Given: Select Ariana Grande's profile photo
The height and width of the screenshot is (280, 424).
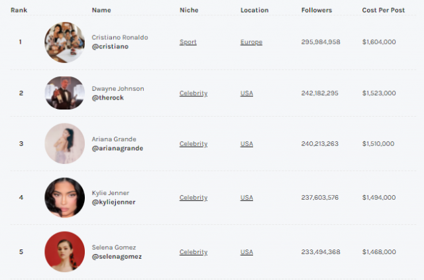Looking at the screenshot, I should (65, 143).
